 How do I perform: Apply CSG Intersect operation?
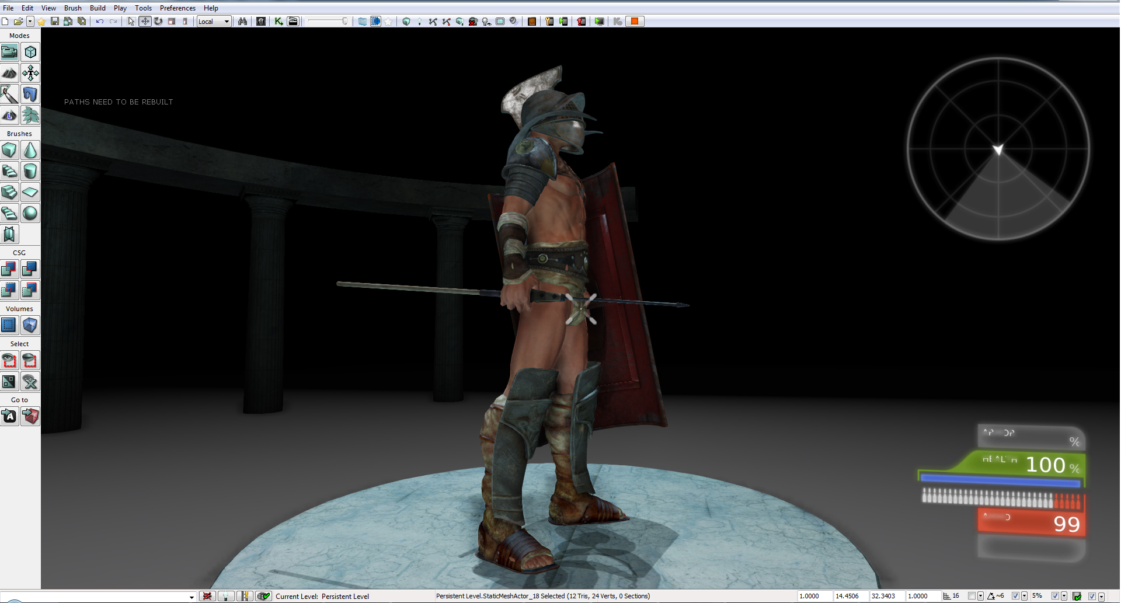(9, 291)
